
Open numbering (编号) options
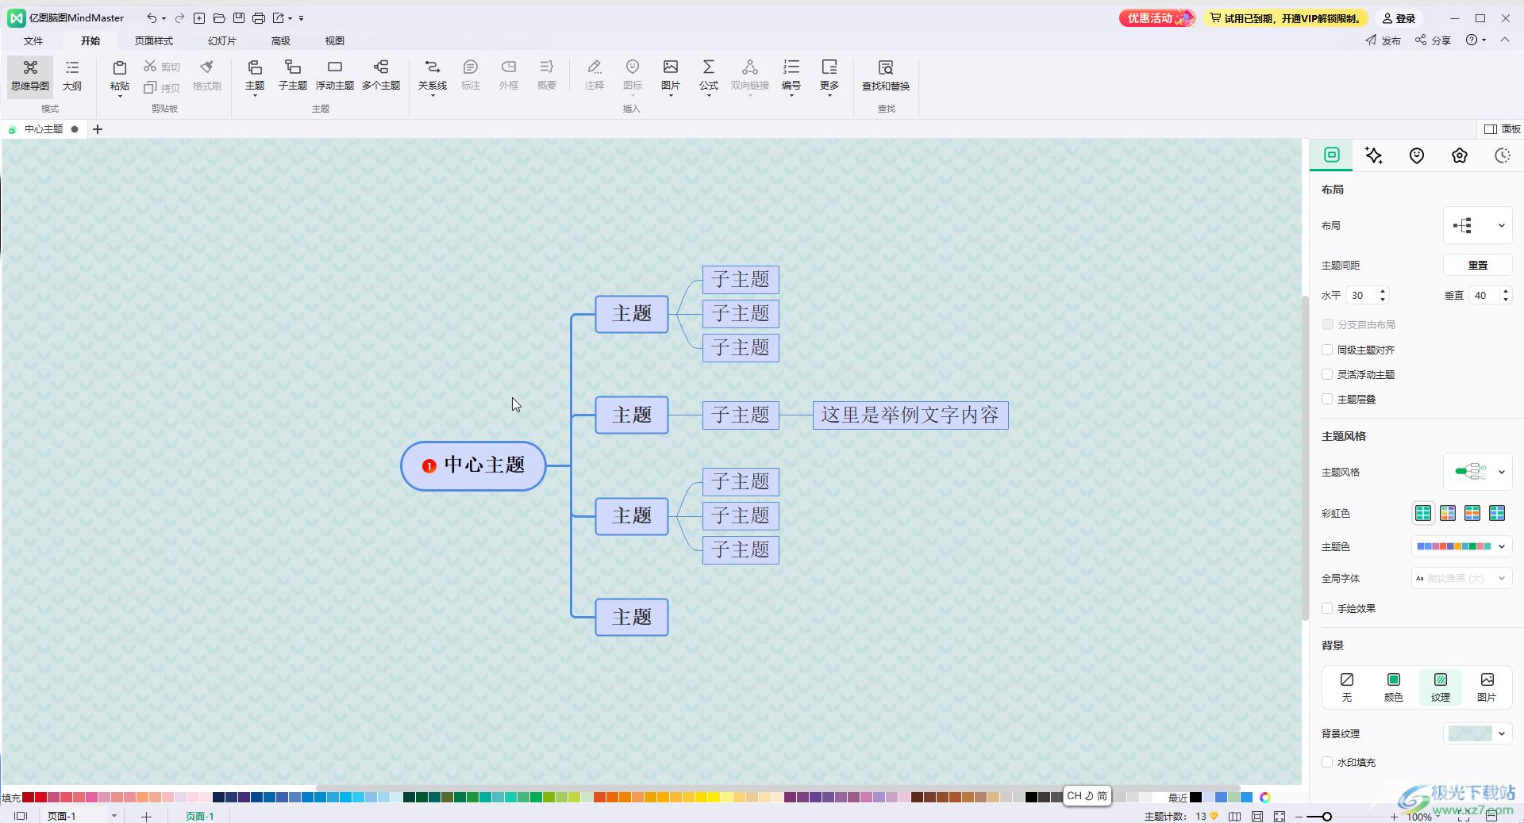(x=791, y=76)
